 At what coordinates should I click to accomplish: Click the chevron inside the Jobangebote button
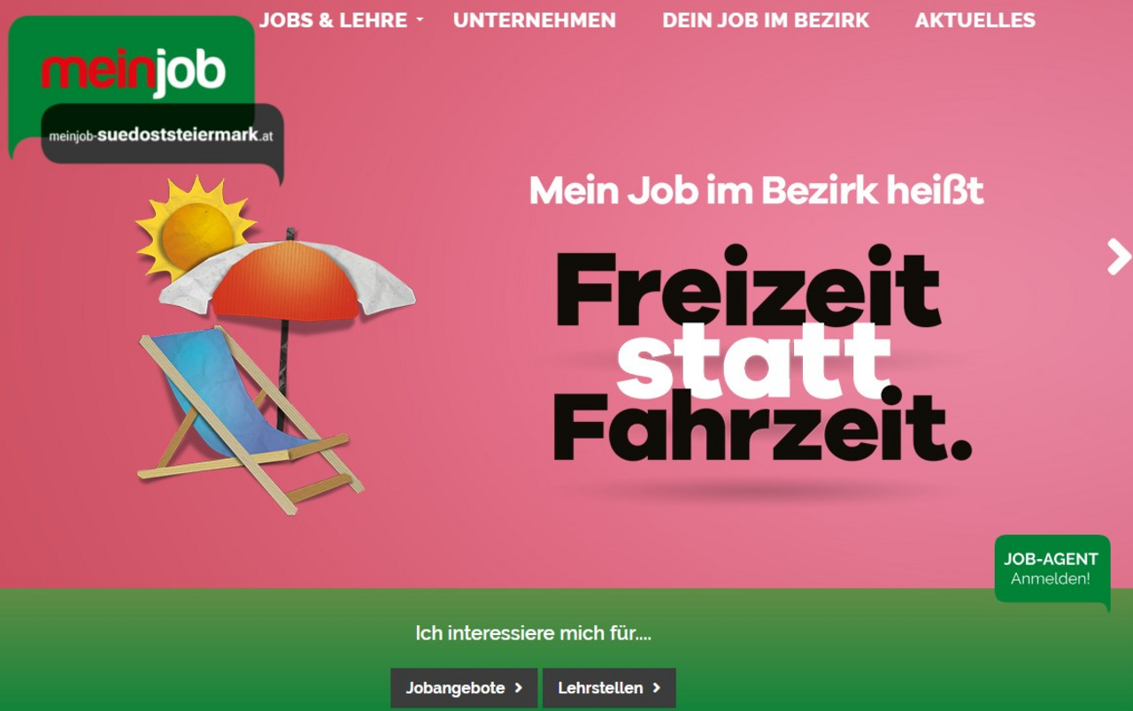[x=519, y=688]
